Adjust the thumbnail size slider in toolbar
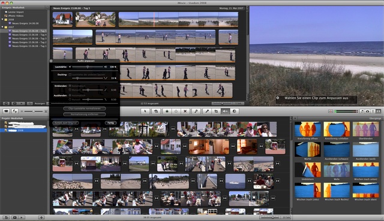384x221 pixels. (x=34, y=111)
